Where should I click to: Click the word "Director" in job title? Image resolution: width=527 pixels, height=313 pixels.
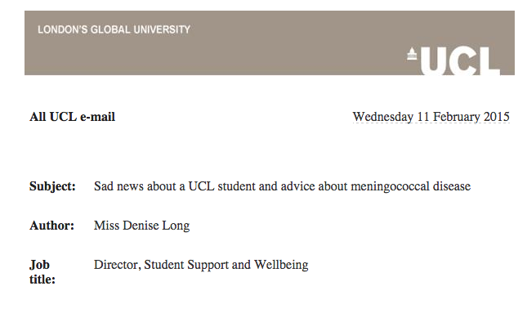point(116,265)
